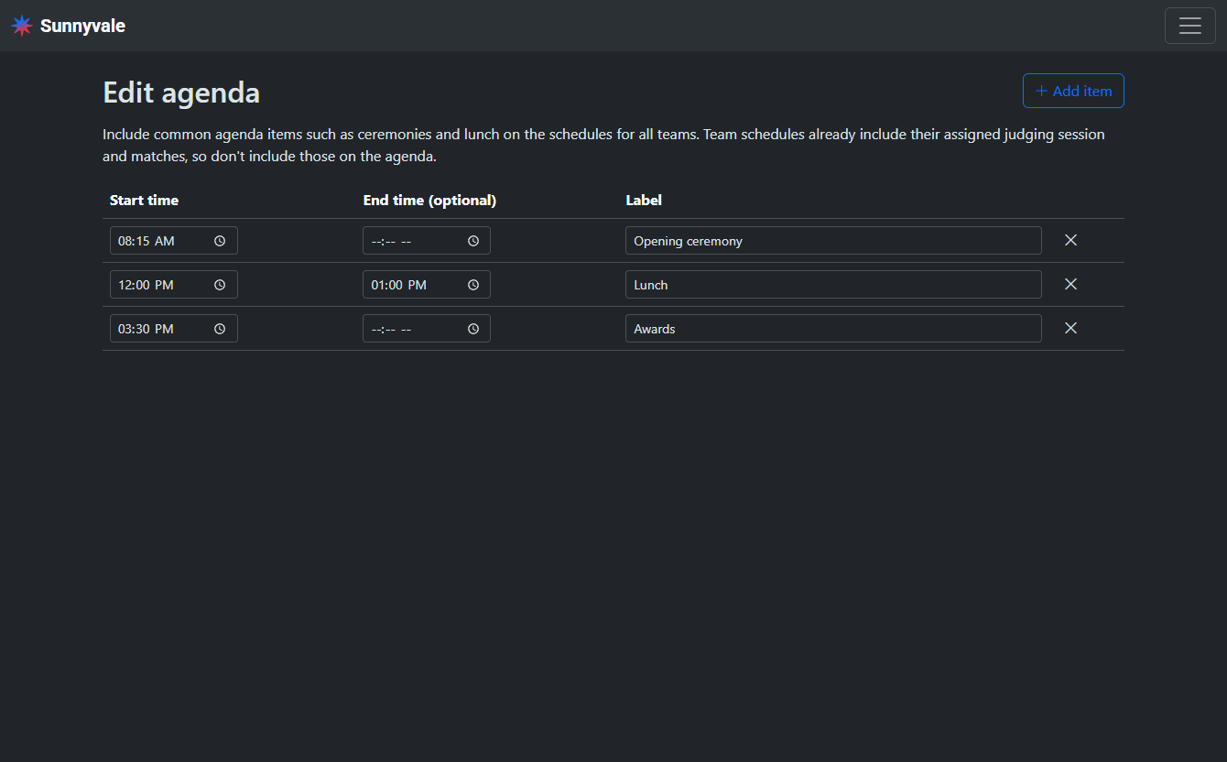Open clock picker for Opening ceremony start time
This screenshot has width=1227, height=762.
tap(220, 241)
